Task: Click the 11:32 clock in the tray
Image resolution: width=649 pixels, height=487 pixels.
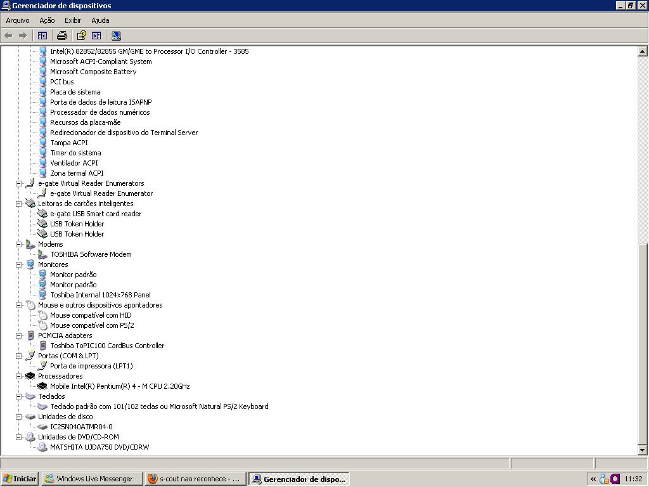Action: pyautogui.click(x=633, y=479)
